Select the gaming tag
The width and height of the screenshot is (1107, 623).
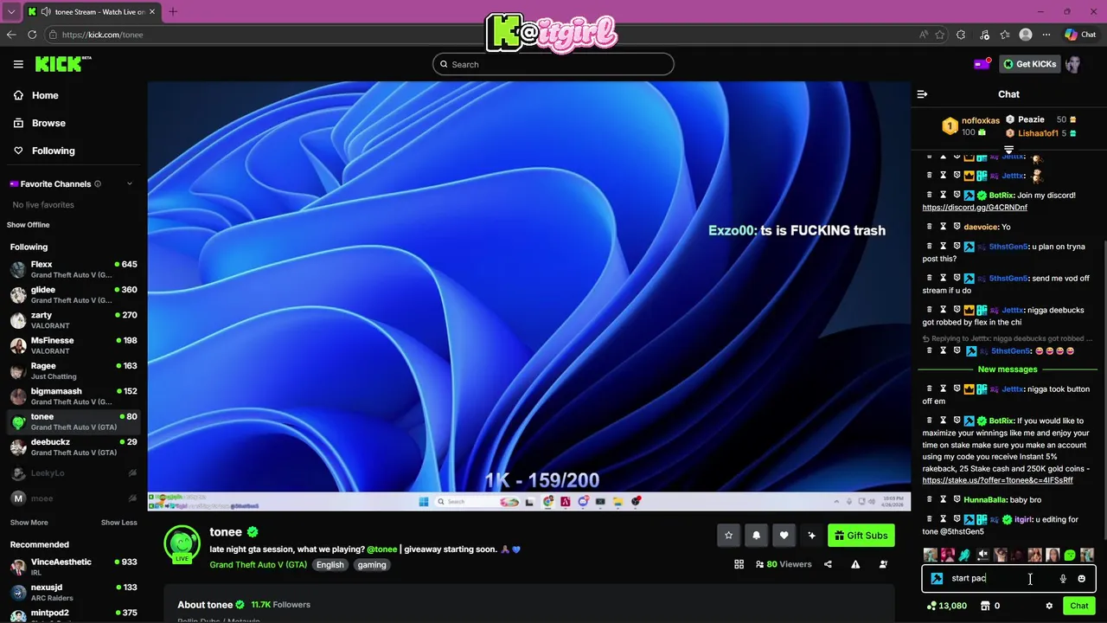[x=372, y=565]
